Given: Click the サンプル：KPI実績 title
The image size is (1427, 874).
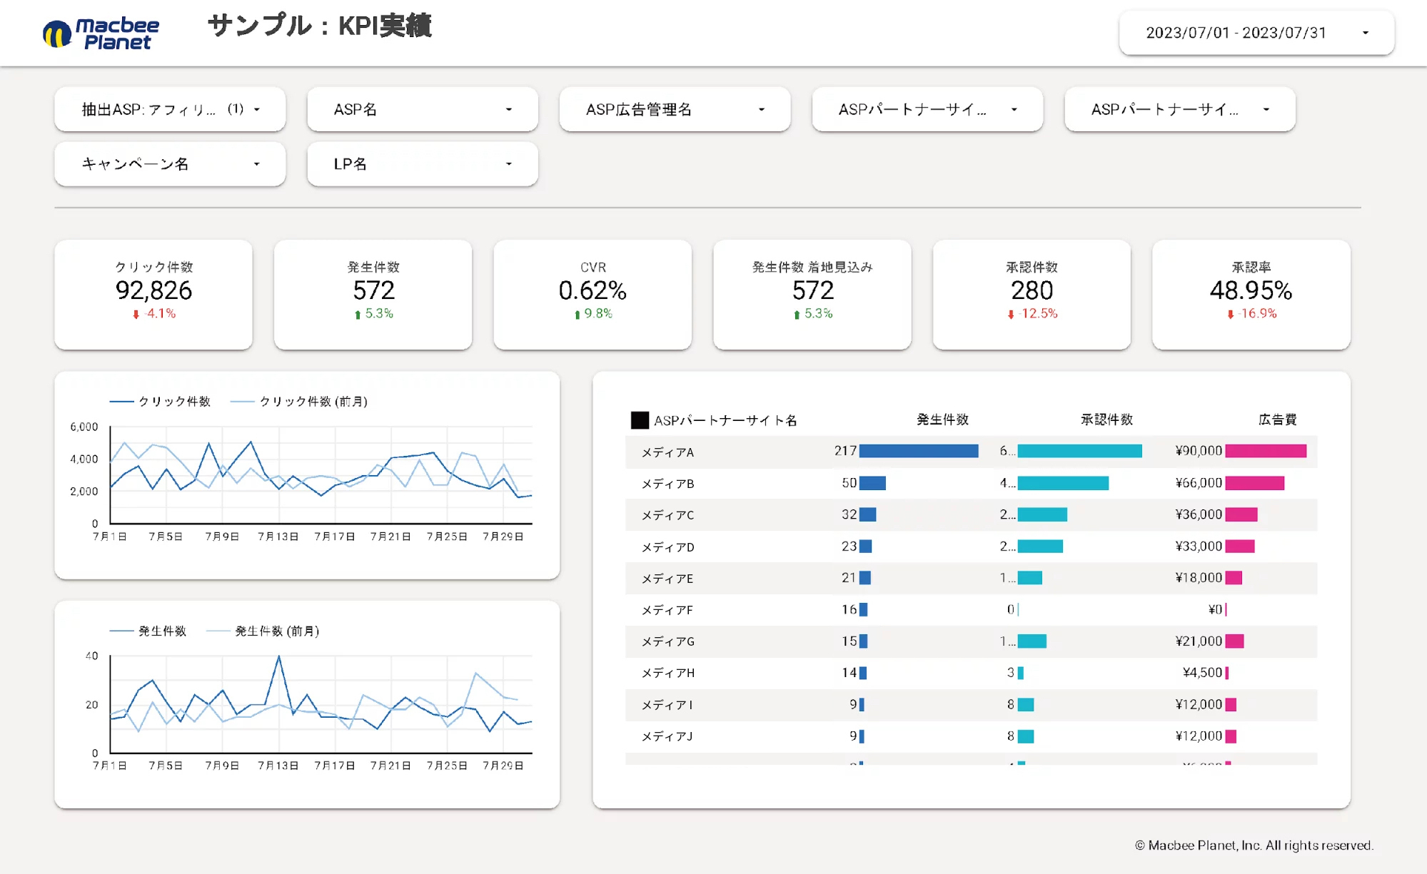Looking at the screenshot, I should pyautogui.click(x=320, y=26).
